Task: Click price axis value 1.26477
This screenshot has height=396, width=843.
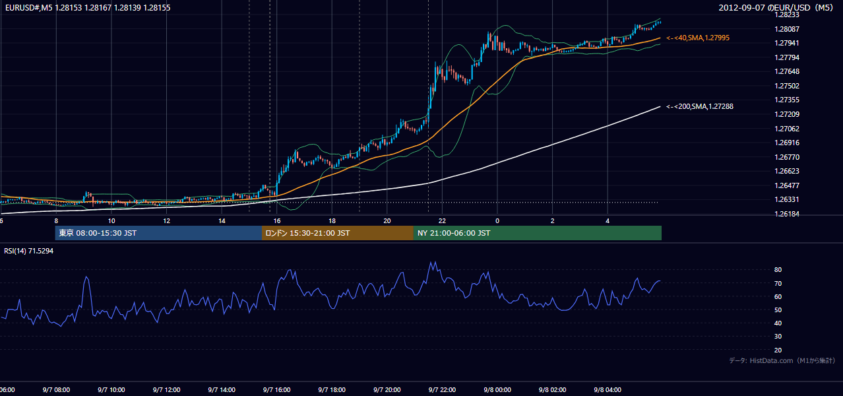Action: pyautogui.click(x=788, y=185)
